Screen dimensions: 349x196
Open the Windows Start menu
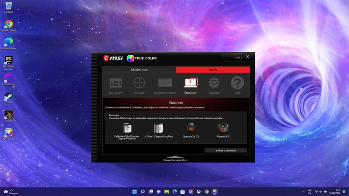(x=135, y=191)
